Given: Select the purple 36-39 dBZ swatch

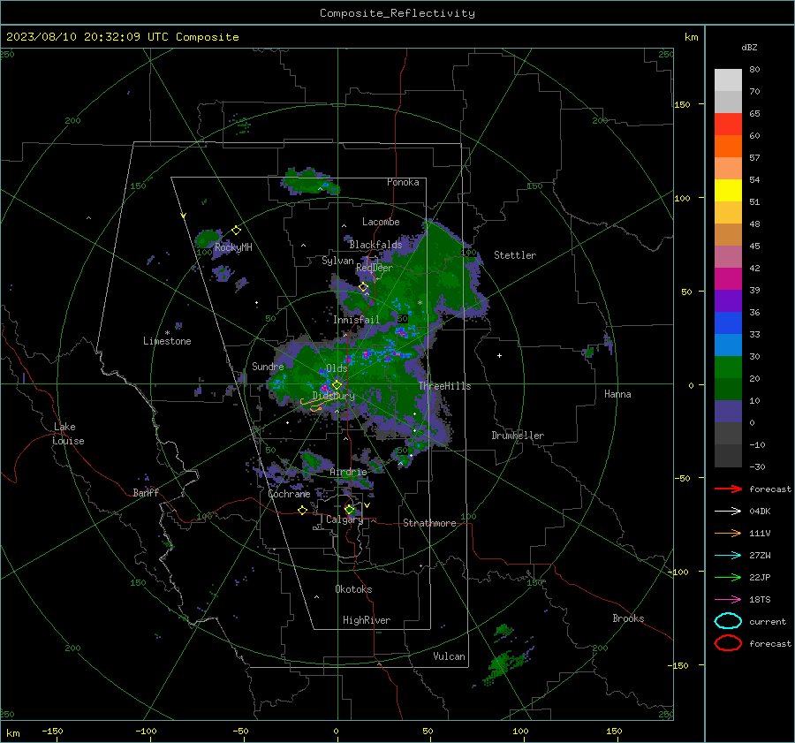Looking at the screenshot, I should 728,301.
